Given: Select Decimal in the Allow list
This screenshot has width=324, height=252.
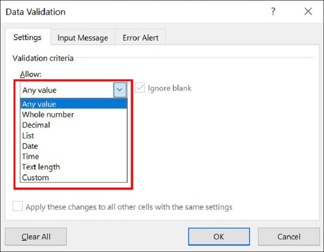Looking at the screenshot, I should [x=36, y=125].
